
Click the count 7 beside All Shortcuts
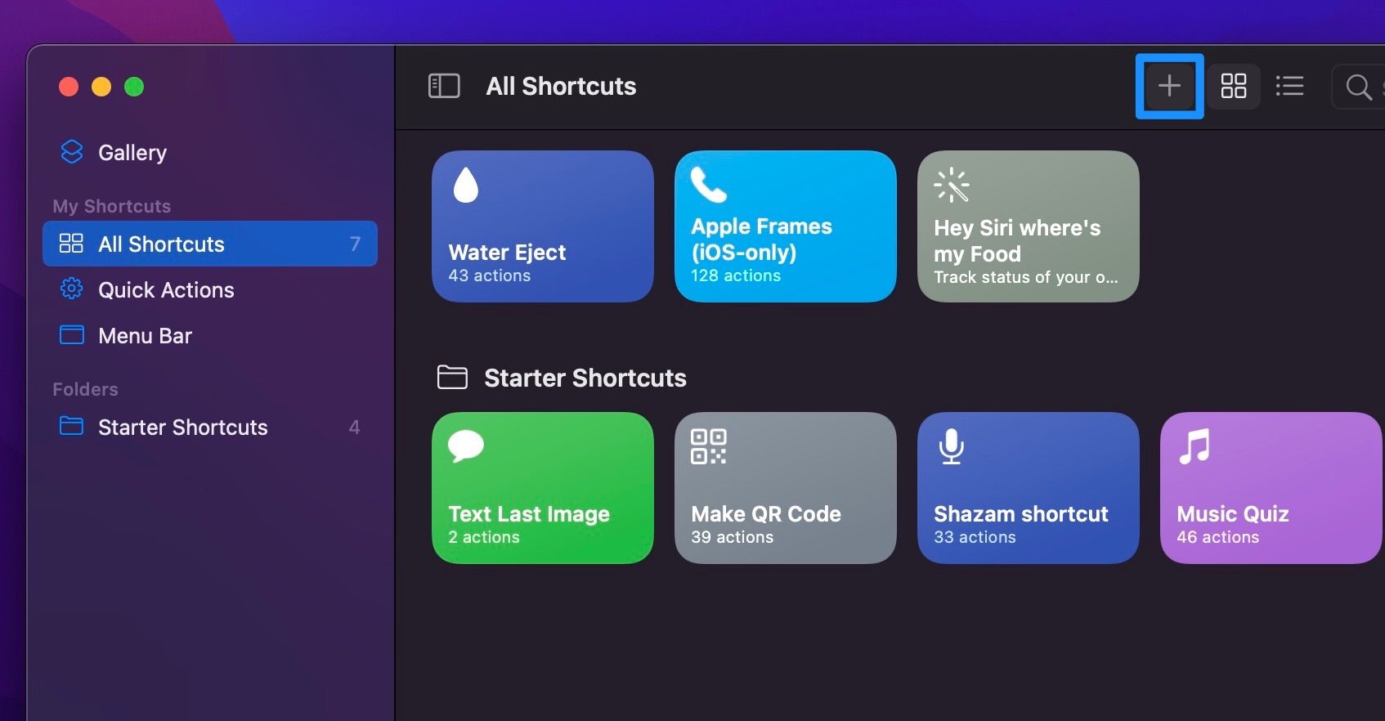pyautogui.click(x=355, y=244)
